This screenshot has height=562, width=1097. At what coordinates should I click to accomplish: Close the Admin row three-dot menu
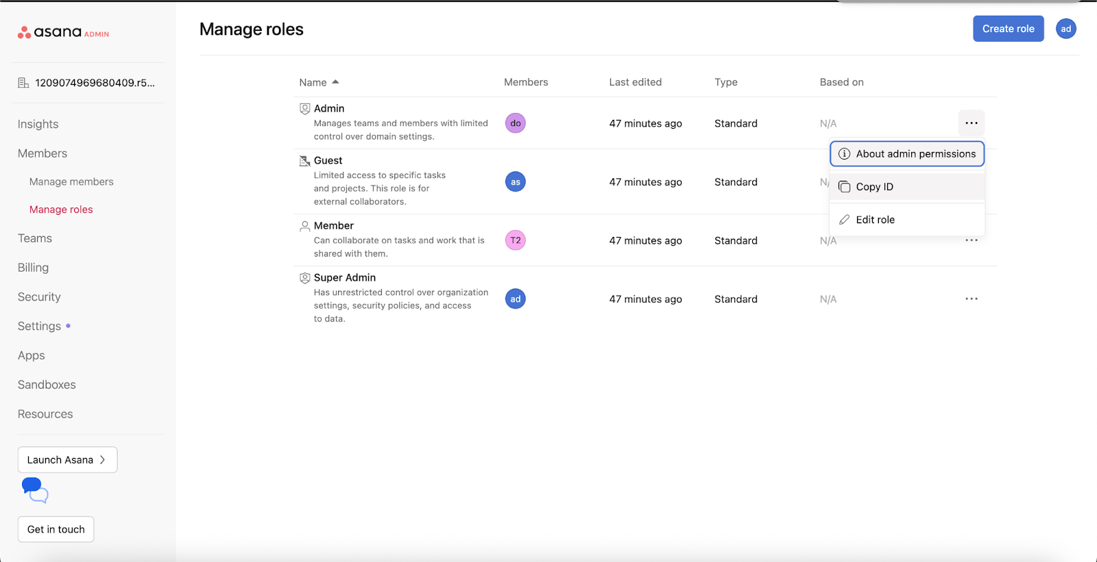[971, 123]
